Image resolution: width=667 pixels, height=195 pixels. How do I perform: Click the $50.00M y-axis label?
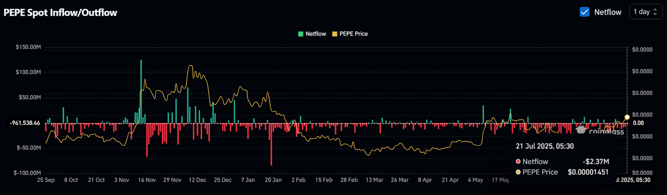click(x=30, y=97)
